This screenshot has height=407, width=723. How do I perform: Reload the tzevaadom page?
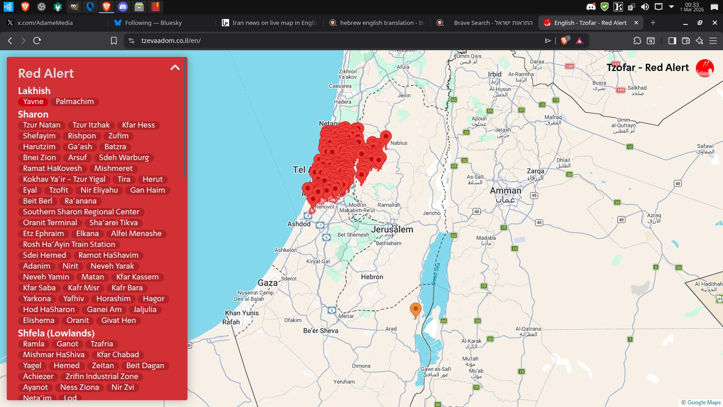tap(37, 41)
